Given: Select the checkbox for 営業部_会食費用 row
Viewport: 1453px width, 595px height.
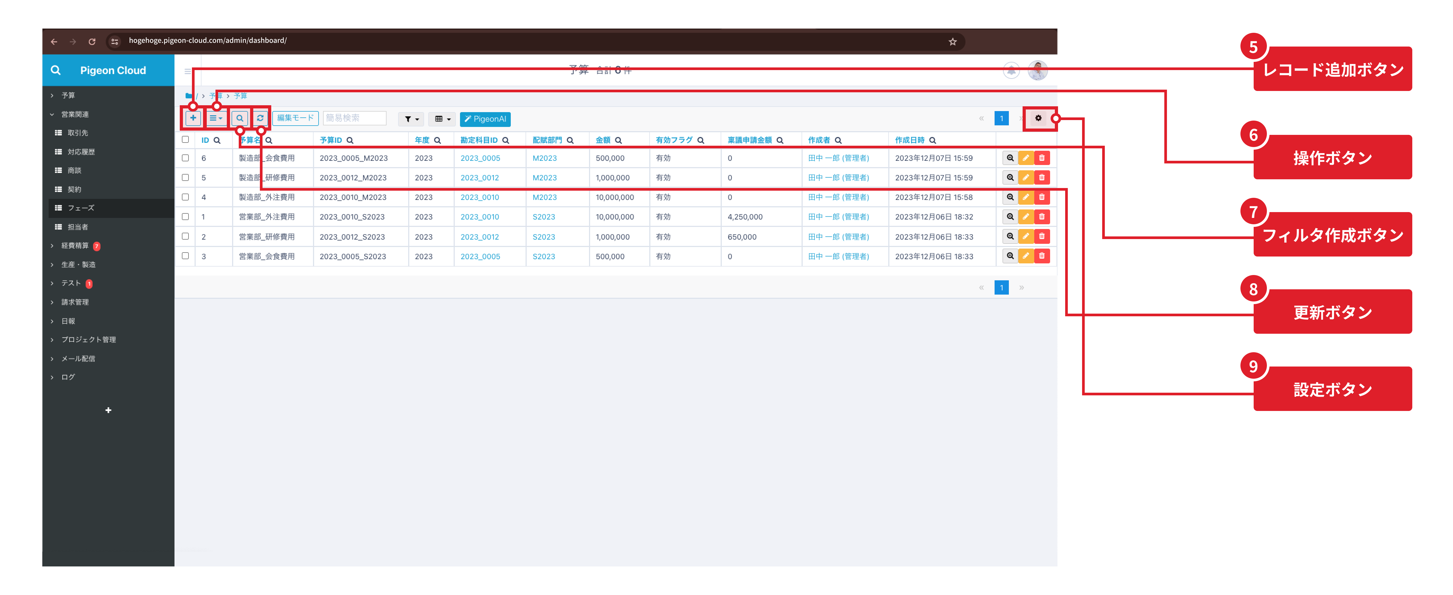Looking at the screenshot, I should 185,256.
